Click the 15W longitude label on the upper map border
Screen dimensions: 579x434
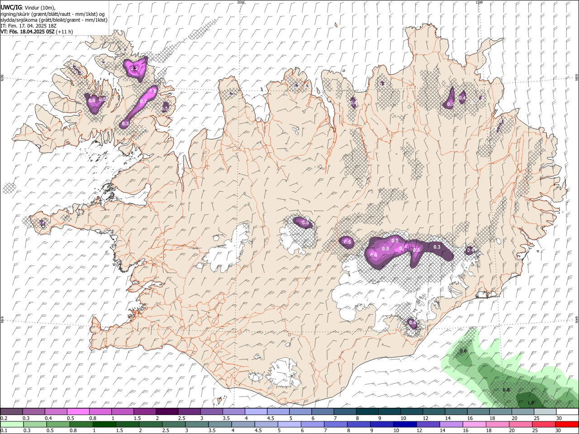(479, 2)
